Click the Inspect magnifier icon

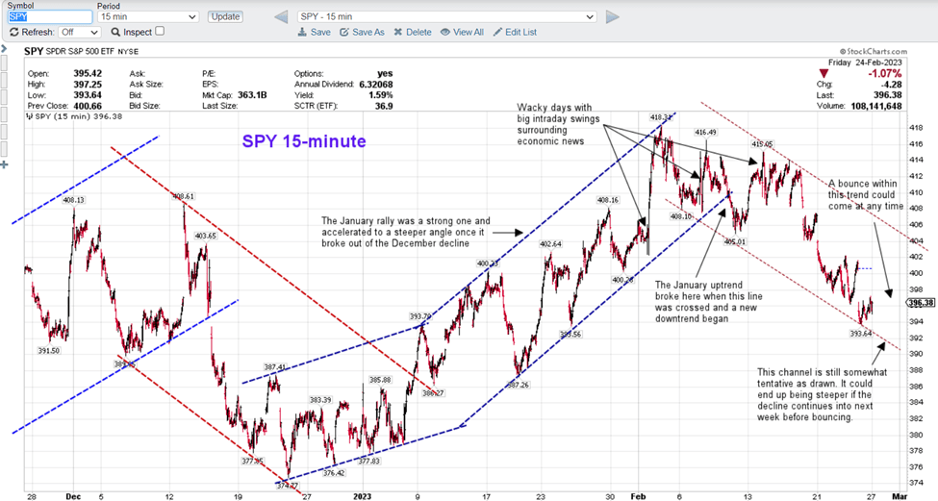click(x=116, y=33)
